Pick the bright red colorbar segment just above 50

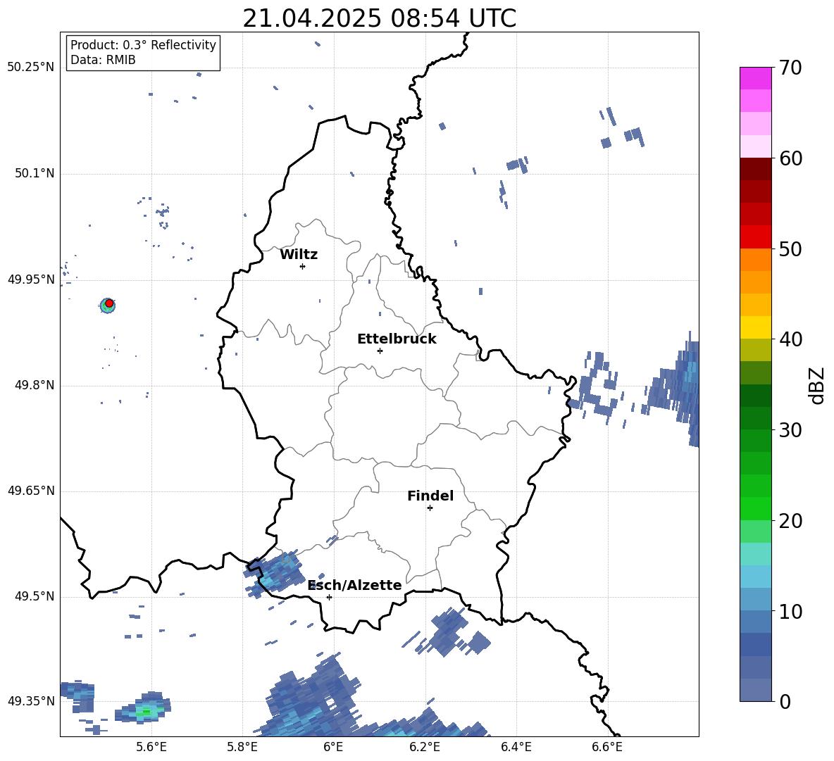(x=755, y=237)
